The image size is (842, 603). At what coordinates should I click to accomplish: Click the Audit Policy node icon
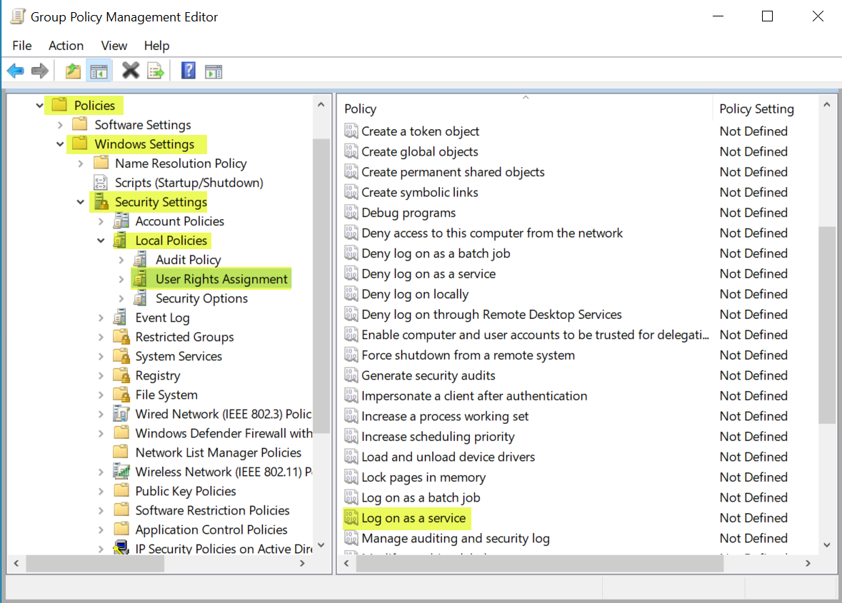tap(141, 260)
